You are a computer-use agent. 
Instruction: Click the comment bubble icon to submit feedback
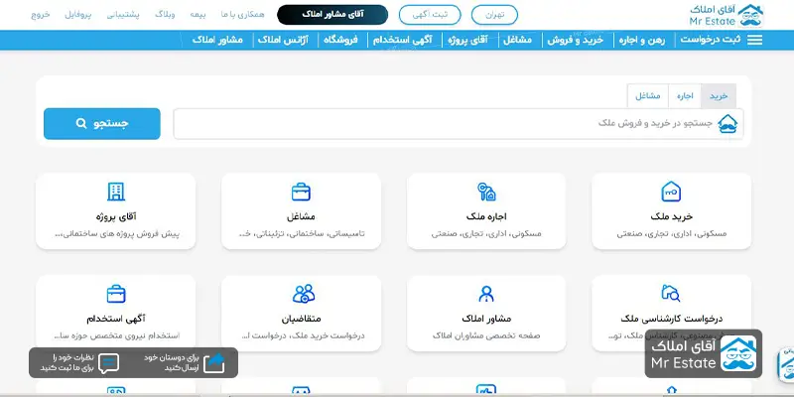click(x=109, y=363)
